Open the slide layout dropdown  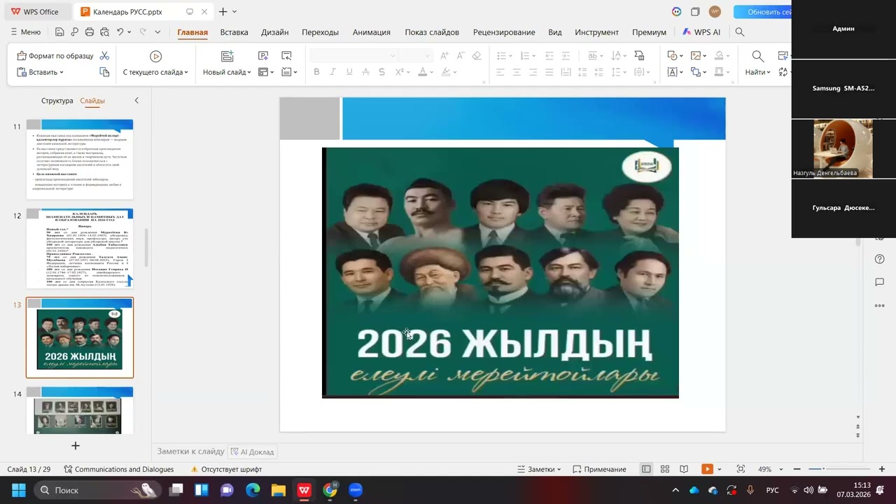coord(266,72)
